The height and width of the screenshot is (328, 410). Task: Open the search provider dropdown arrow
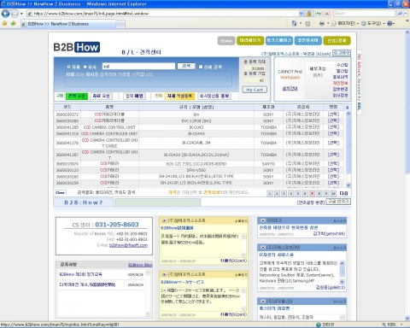pyautogui.click(x=407, y=14)
